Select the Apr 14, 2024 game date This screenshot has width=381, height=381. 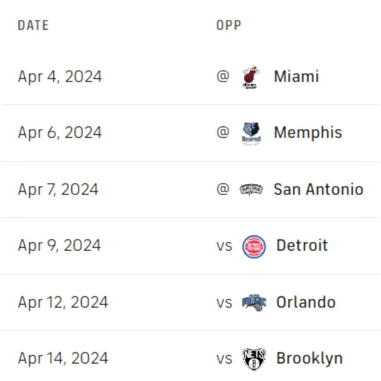(x=63, y=358)
